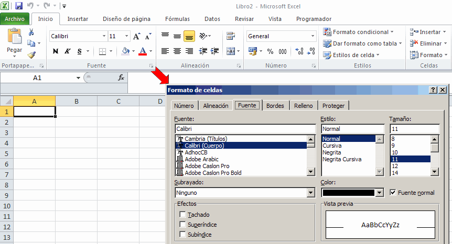The height and width of the screenshot is (244, 452).
Task: Switch to the Fórmulas ribbon tab
Action: coord(177,19)
